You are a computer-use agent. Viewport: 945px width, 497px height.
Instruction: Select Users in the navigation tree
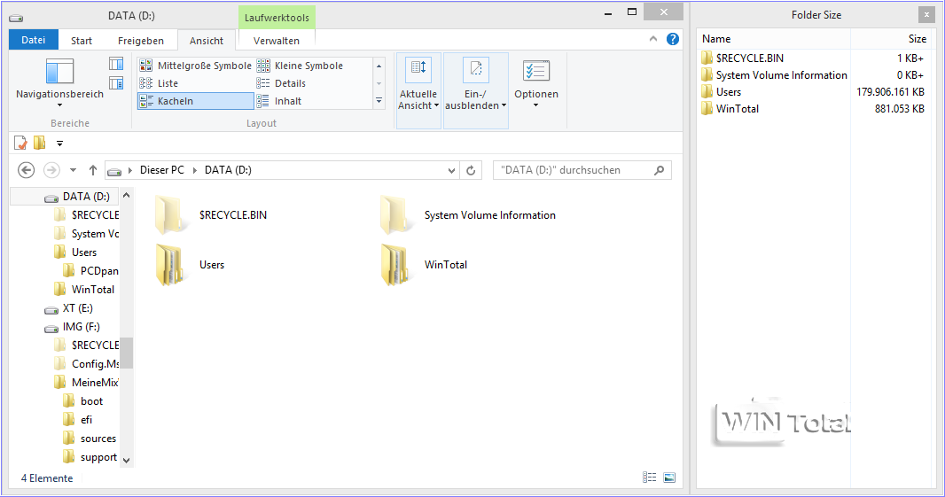(x=83, y=252)
